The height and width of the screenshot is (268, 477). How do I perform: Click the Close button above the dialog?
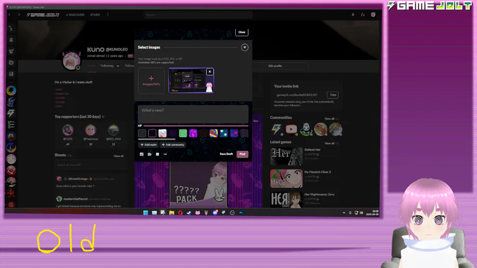click(x=242, y=32)
